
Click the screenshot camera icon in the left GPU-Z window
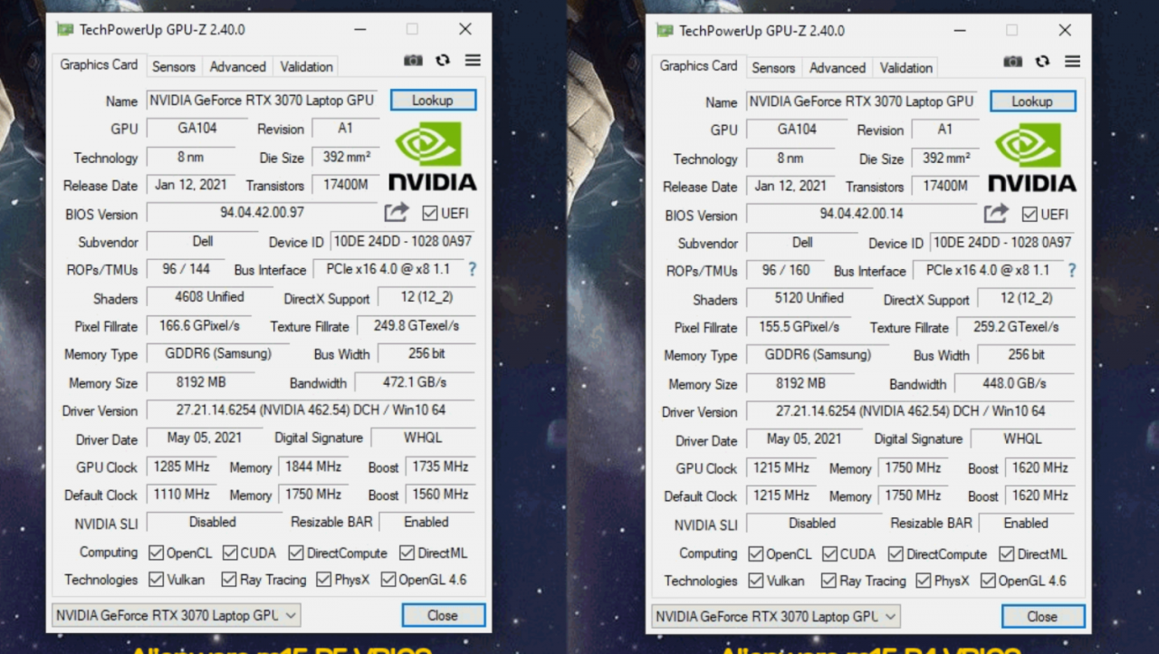413,61
